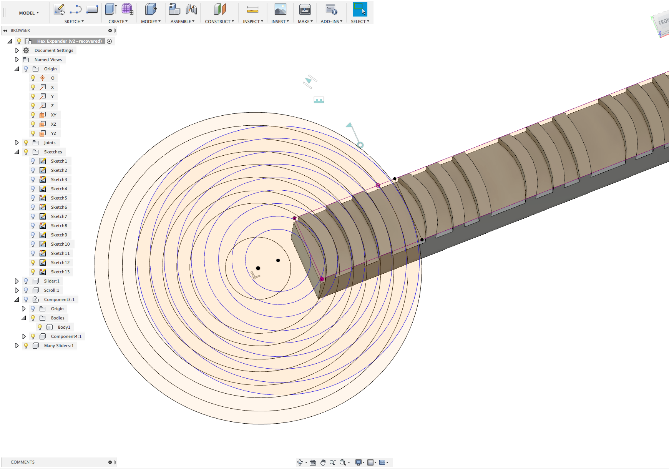Viewport: 669px width, 469px height.
Task: Expand the Many Sliders:1 component
Action: click(x=17, y=346)
